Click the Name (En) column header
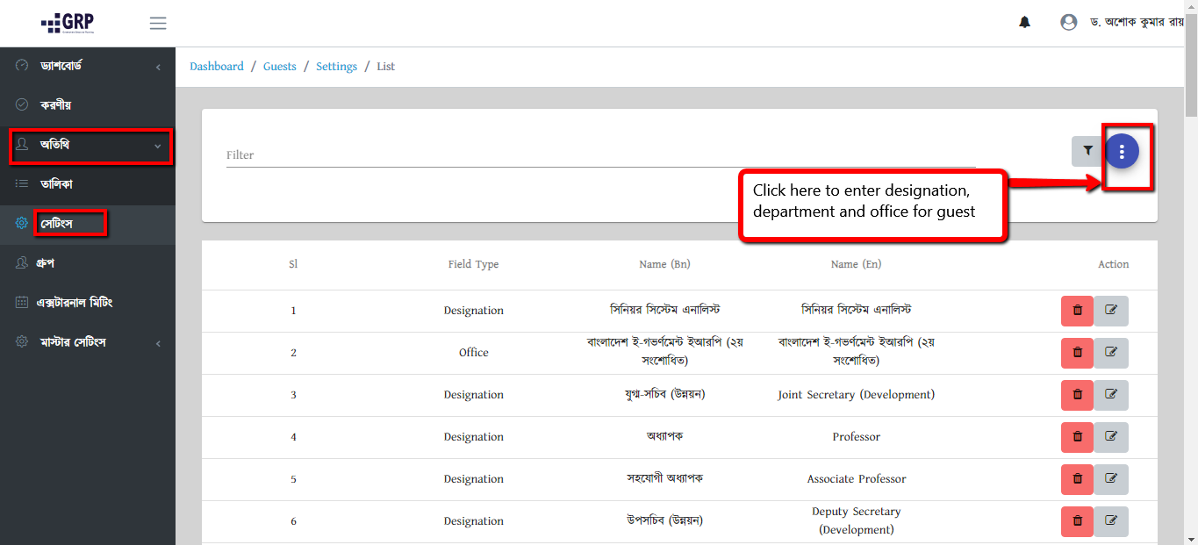Image resolution: width=1198 pixels, height=545 pixels. pos(856,264)
